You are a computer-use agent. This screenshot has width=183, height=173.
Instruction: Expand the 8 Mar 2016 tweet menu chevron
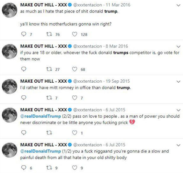click(x=178, y=47)
